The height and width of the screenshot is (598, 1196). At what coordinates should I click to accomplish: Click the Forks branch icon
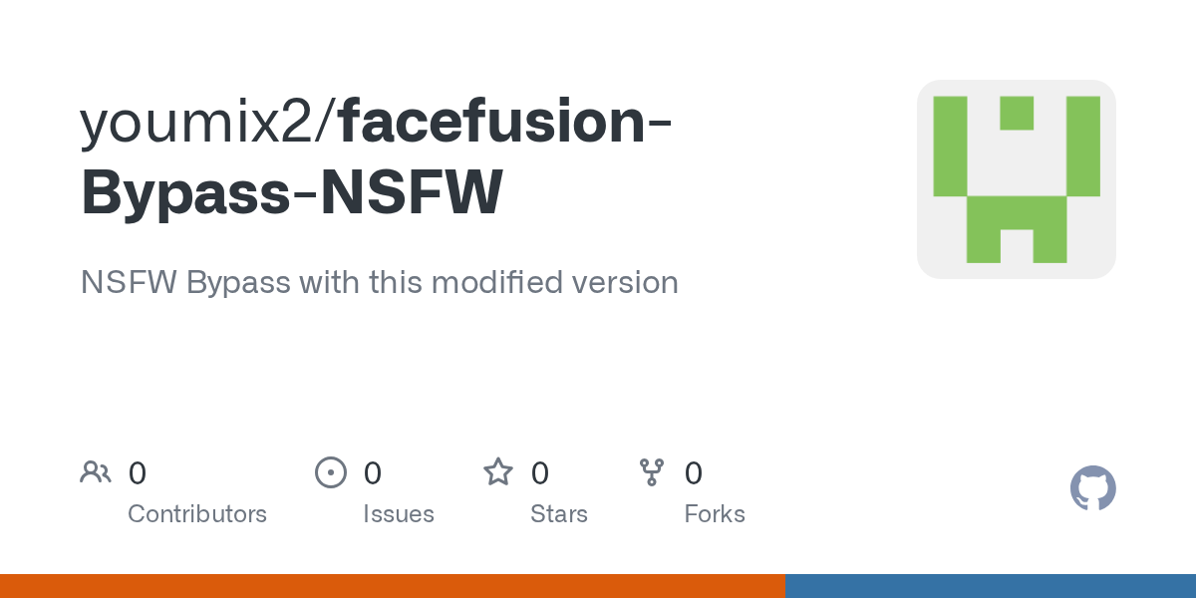[x=652, y=472]
